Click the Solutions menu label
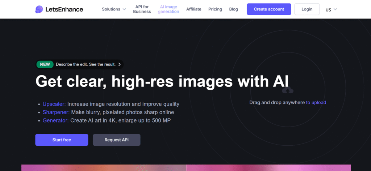 point(111,9)
